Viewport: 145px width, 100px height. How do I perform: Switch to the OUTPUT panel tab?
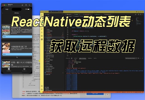tap(76, 58)
